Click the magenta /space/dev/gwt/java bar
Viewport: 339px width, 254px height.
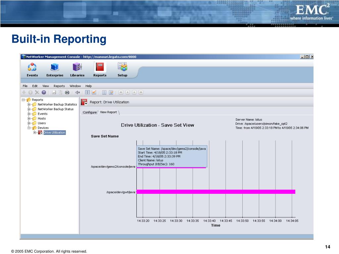tap(216, 192)
